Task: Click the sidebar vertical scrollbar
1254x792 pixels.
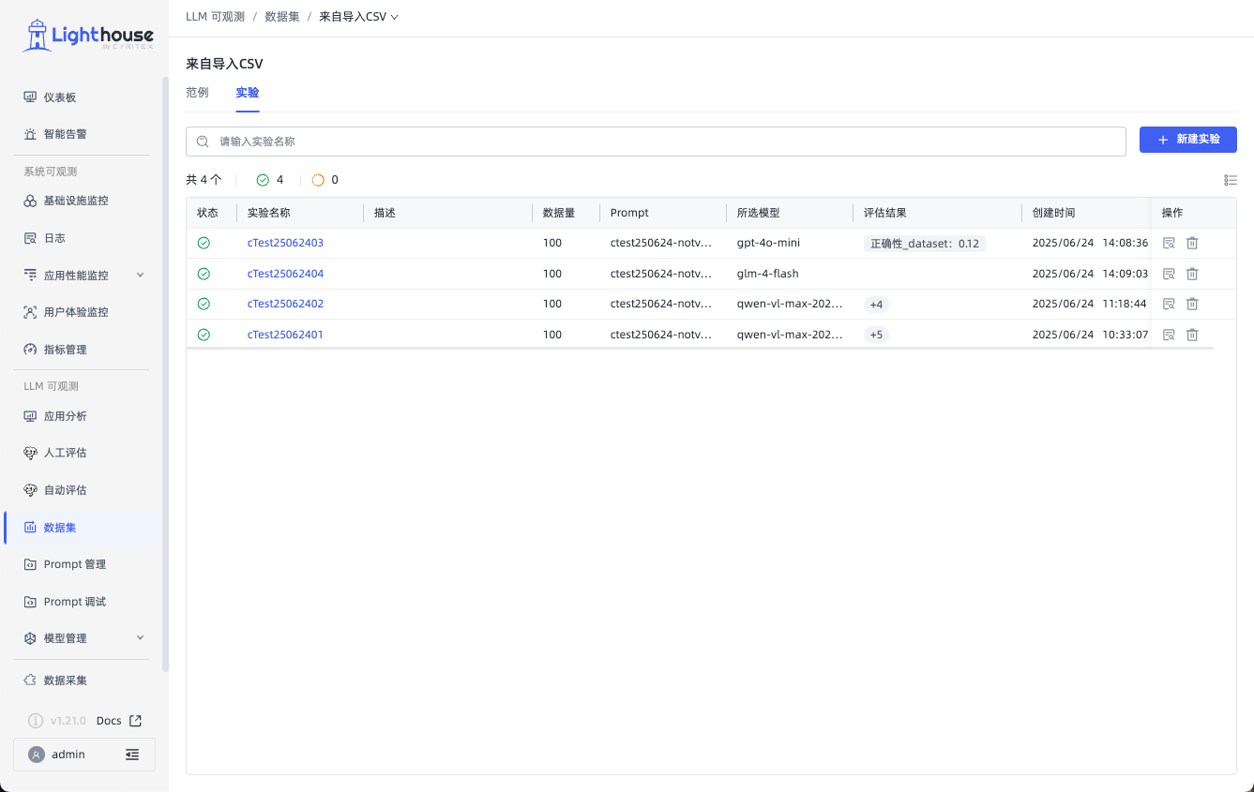Action: click(x=166, y=375)
